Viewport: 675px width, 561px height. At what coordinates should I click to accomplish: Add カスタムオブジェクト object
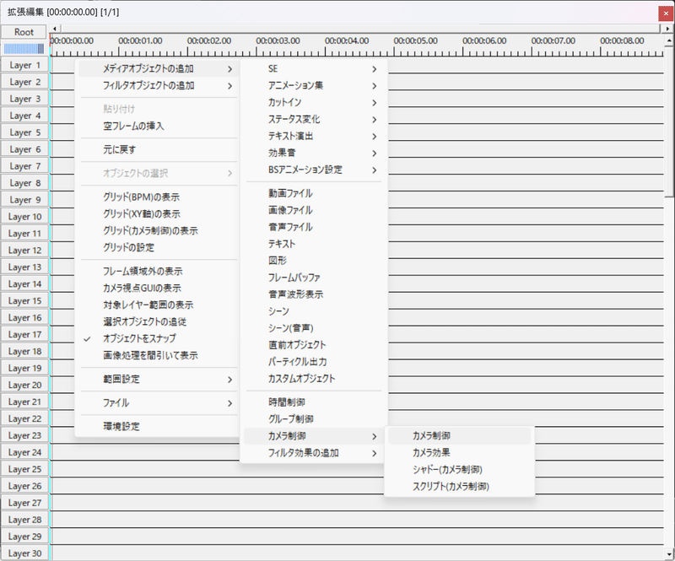click(x=314, y=379)
